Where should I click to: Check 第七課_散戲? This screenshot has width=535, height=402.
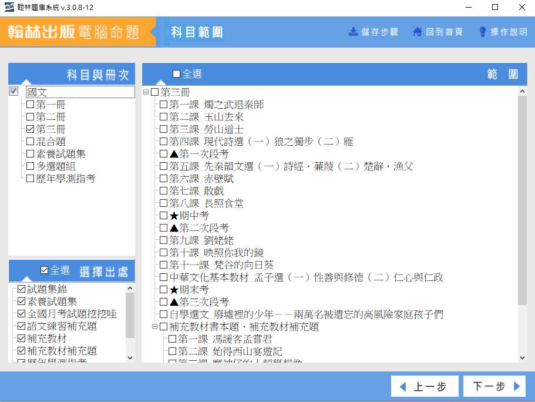[163, 190]
